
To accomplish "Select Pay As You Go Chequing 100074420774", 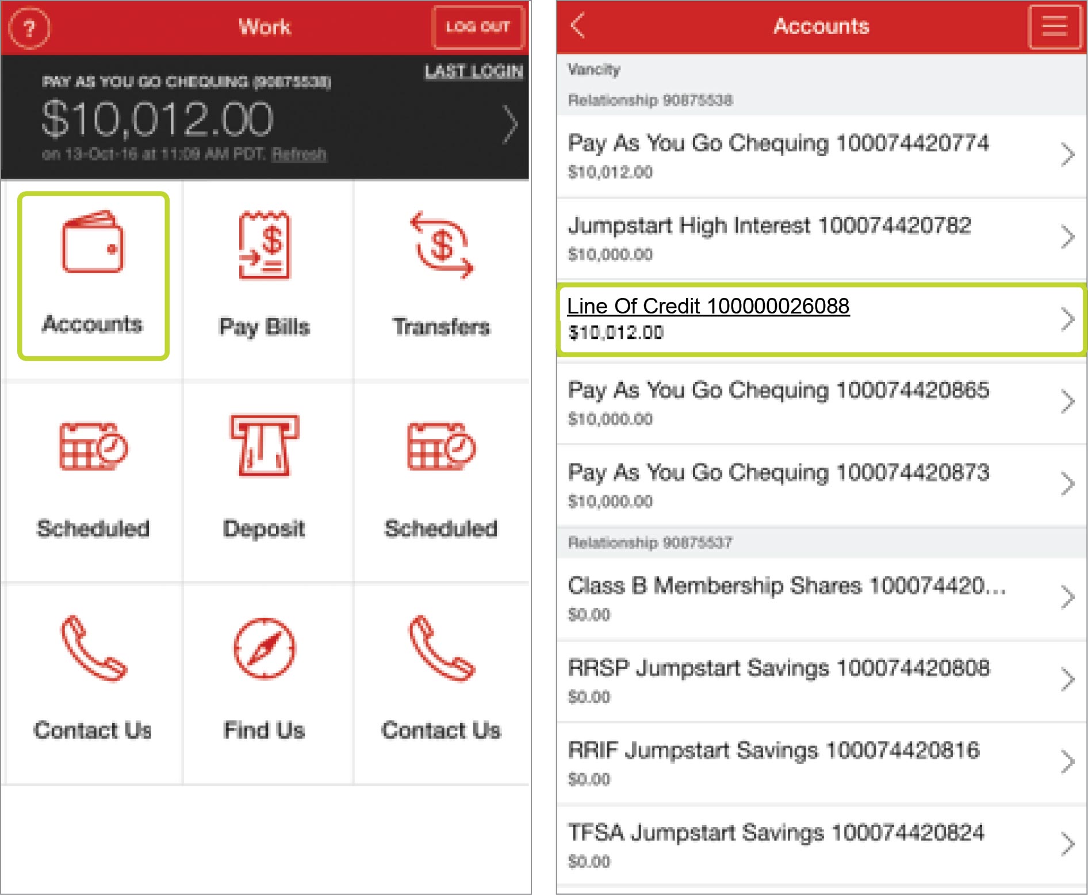I will coord(777,144).
